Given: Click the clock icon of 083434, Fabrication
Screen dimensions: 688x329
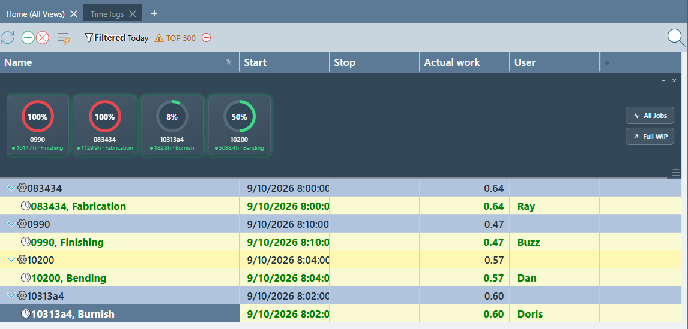Looking at the screenshot, I should 26,206.
